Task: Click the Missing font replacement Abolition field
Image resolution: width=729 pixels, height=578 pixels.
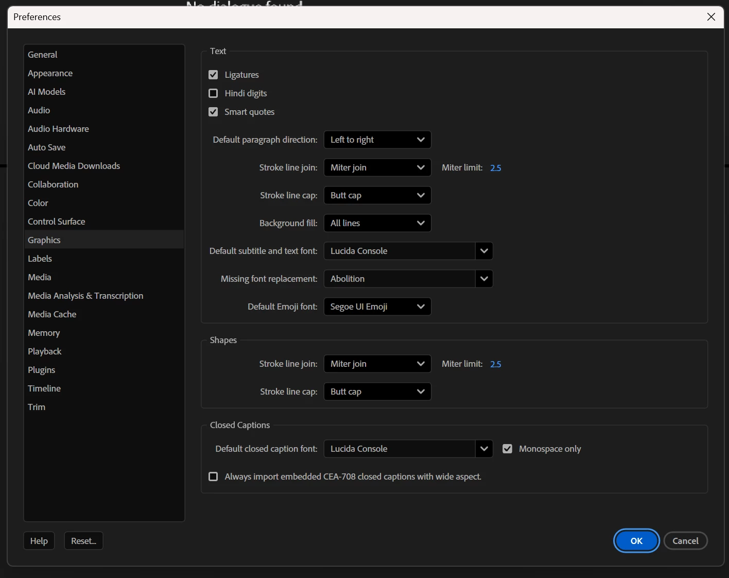Action: tap(400, 279)
